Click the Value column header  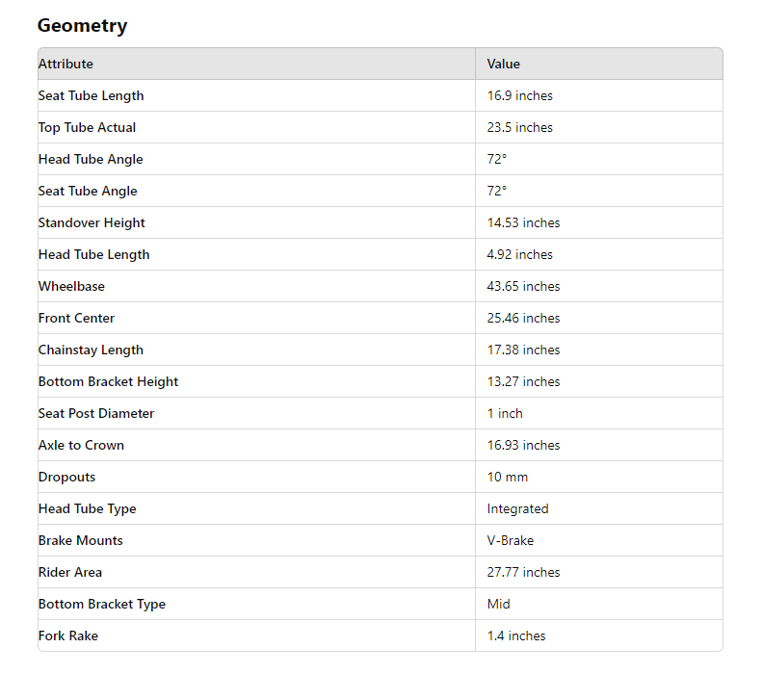tap(503, 65)
